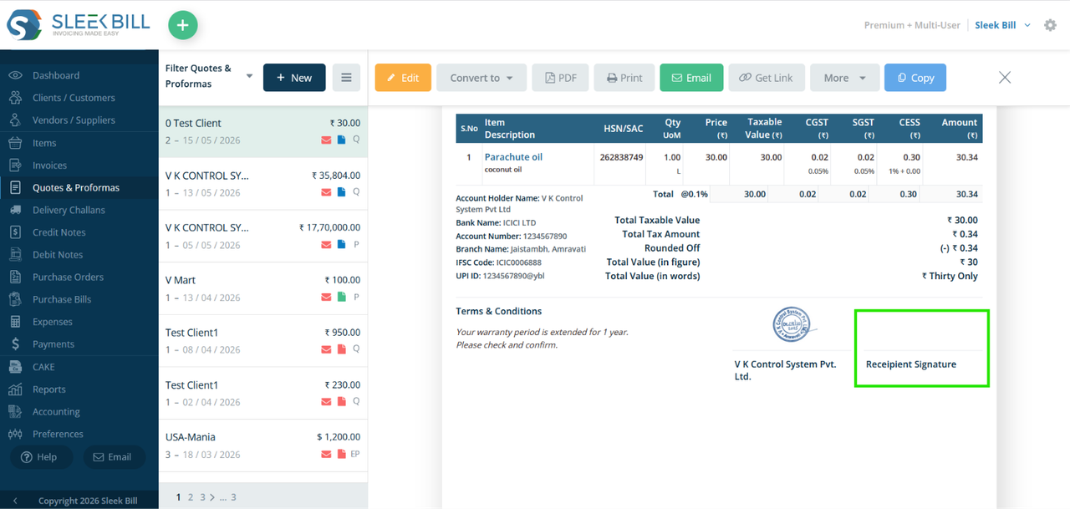Image resolution: width=1070 pixels, height=509 pixels.
Task: Select the ₹ 17,70,000.00 V K CONTROL quote
Action: (x=263, y=236)
